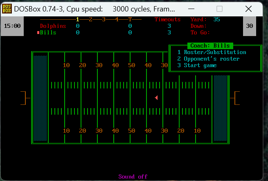Image resolution: width=268 pixels, height=181 pixels.
Task: Click the Yard: 35 indicator
Action: [205, 19]
